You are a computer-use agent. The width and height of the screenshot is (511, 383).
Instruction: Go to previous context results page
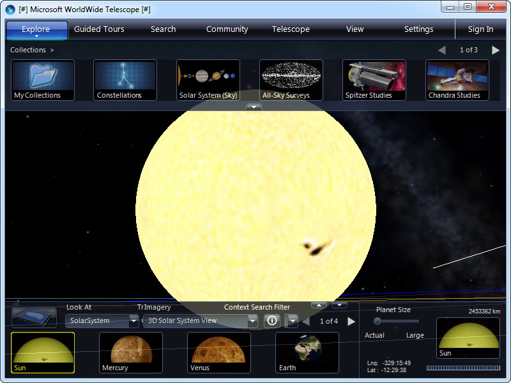(306, 322)
